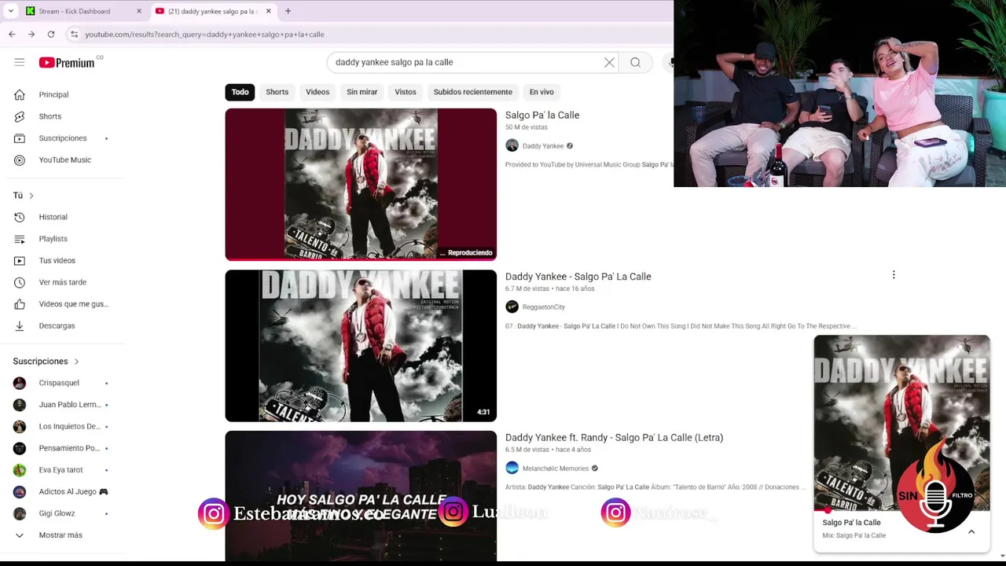Viewport: 1006px width, 566px height.
Task: Select En vivo filter chip
Action: pyautogui.click(x=542, y=92)
